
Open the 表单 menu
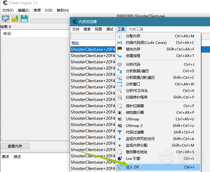coord(37,10)
